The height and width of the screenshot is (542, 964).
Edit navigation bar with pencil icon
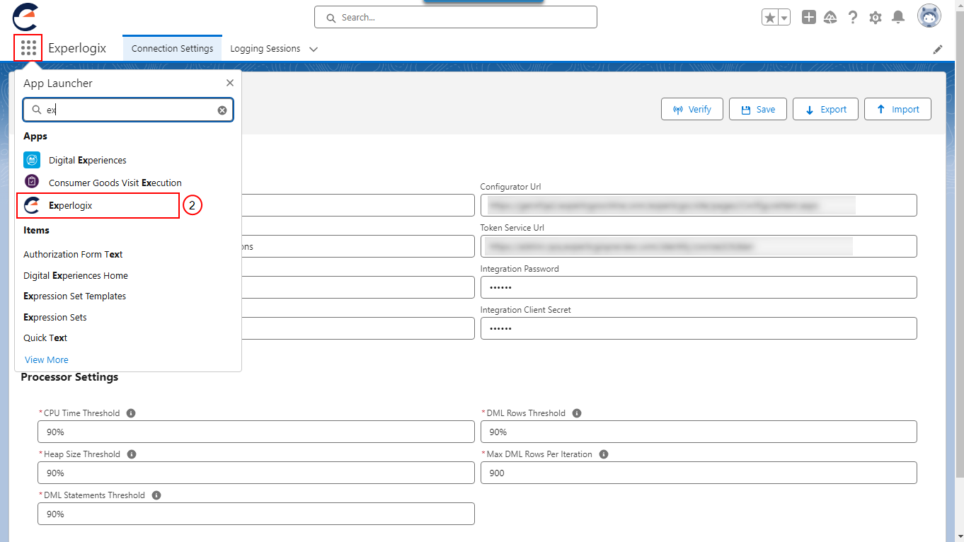(x=938, y=50)
